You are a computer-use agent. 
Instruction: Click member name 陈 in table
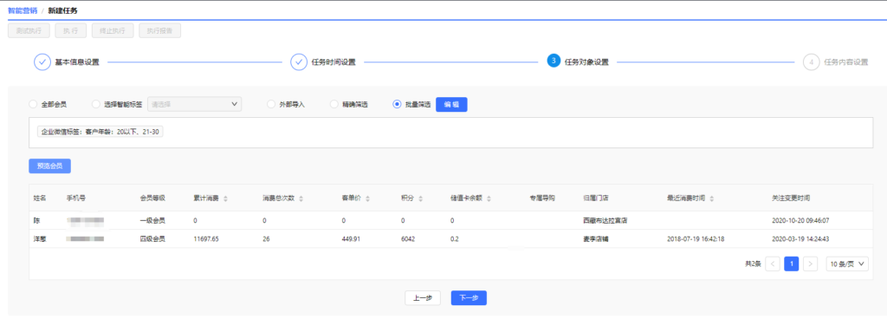coord(36,220)
